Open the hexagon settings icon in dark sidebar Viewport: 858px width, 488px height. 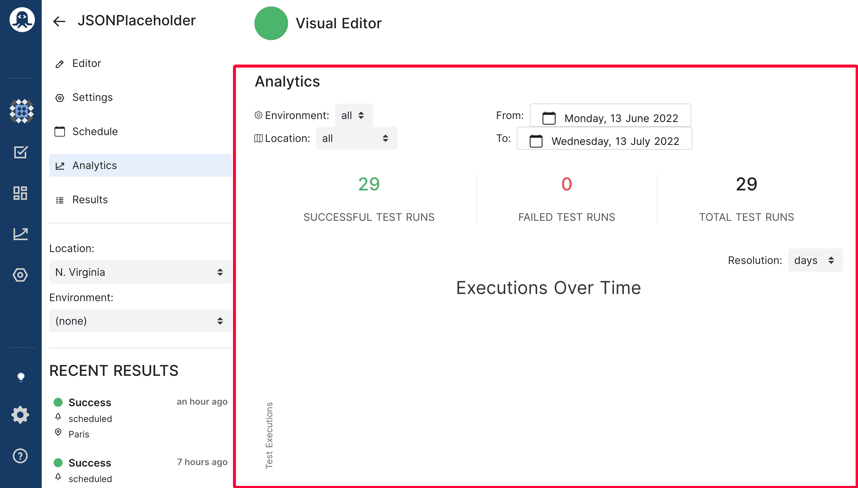point(20,275)
